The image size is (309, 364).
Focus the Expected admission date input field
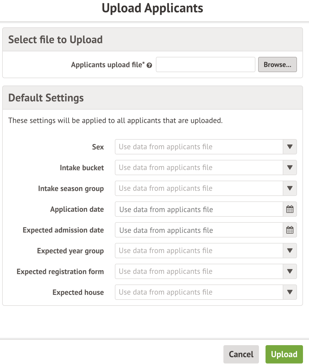pyautogui.click(x=199, y=230)
